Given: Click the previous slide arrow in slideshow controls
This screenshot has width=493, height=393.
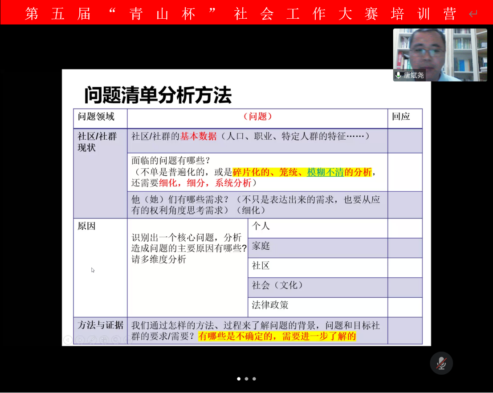Looking at the screenshot, I should click(68, 340).
